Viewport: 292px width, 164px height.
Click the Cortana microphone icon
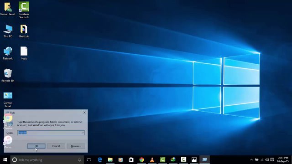79,160
